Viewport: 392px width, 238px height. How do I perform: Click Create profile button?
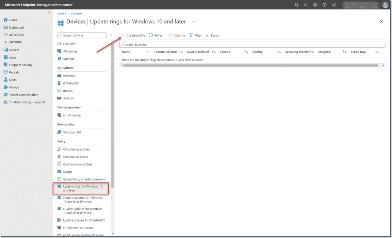tap(133, 35)
